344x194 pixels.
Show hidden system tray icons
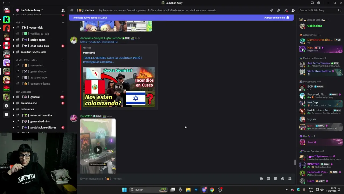tap(287, 190)
